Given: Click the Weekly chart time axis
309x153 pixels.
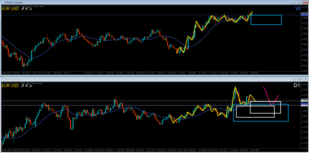Looking at the screenshot, I should (x=121, y=73).
